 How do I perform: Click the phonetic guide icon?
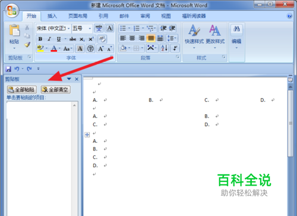click(99, 29)
